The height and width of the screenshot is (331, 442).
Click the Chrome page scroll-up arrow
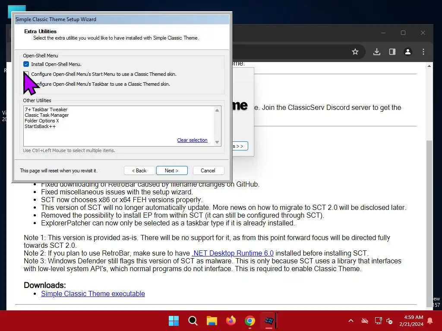[x=429, y=66]
